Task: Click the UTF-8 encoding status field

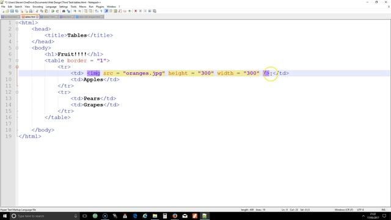Action: (360, 210)
